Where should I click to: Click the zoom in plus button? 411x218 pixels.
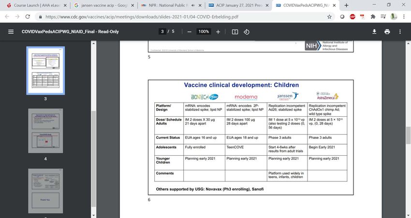(218, 32)
